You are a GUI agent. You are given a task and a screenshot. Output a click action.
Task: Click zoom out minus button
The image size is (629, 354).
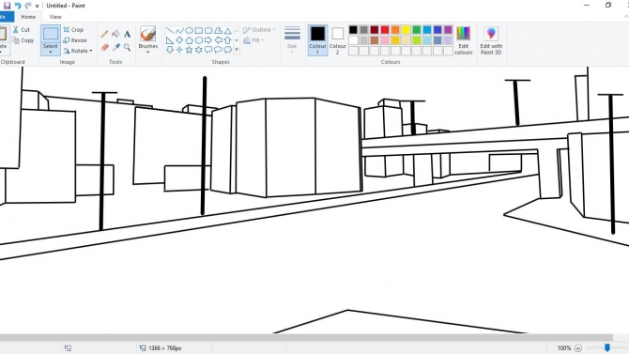click(x=578, y=348)
